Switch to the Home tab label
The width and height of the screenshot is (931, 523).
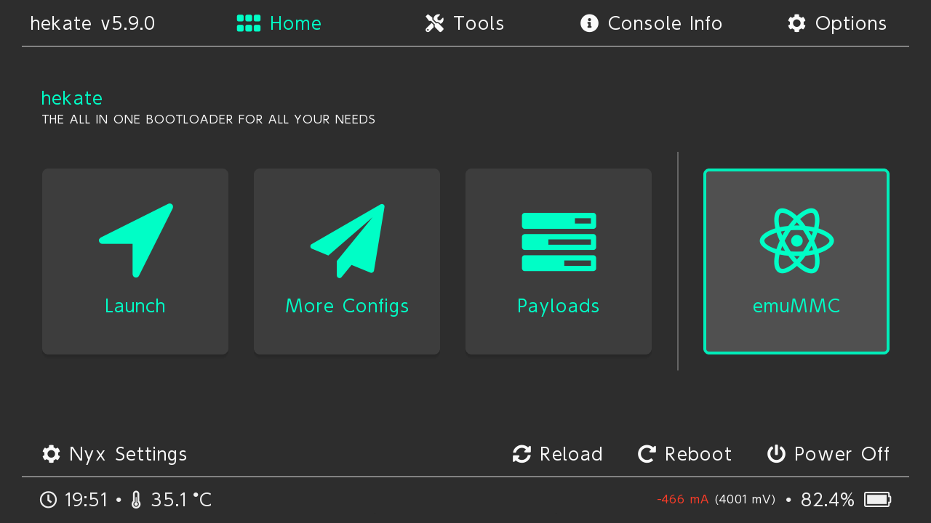(295, 23)
